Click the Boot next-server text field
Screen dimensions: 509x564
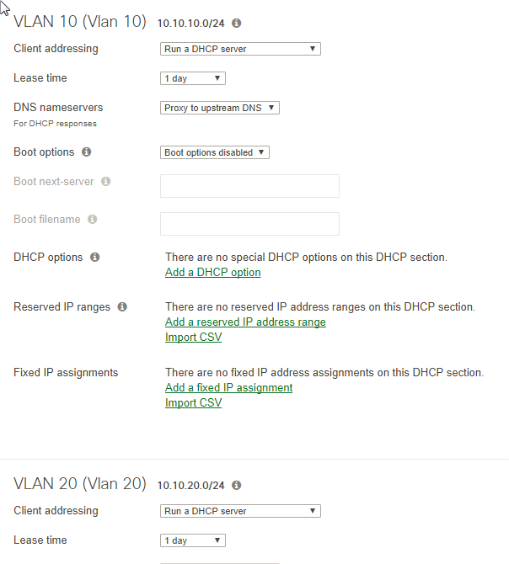pos(249,186)
